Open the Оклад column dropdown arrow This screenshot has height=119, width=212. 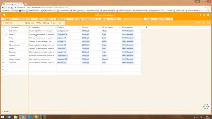point(100,27)
